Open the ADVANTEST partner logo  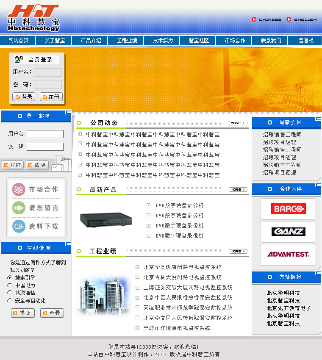click(x=288, y=255)
